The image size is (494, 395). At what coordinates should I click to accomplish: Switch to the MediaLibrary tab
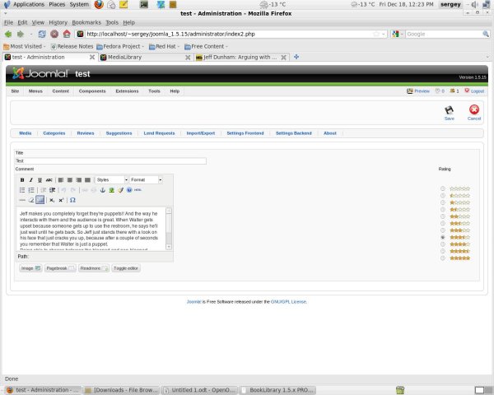145,58
